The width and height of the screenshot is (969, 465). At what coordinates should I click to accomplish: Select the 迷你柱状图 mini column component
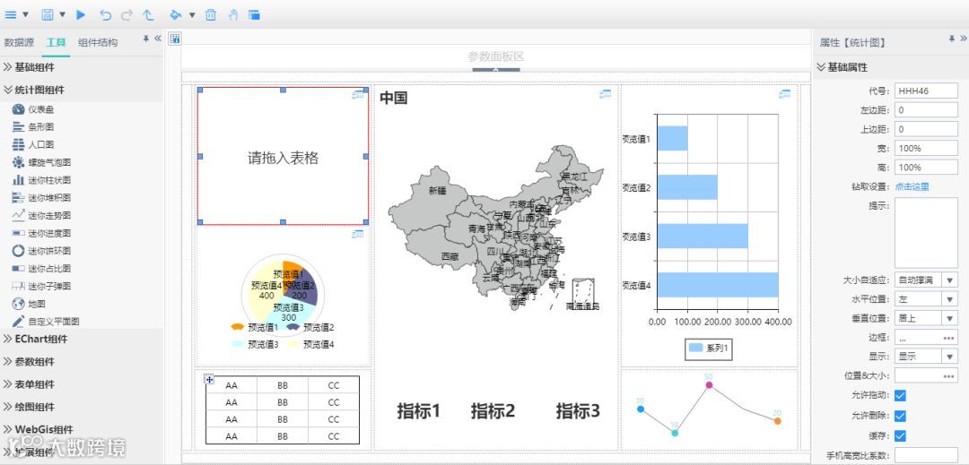(x=41, y=180)
